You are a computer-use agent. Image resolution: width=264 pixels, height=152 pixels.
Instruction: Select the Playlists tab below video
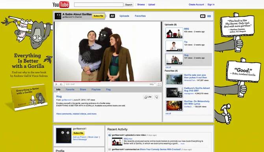coord(96,89)
